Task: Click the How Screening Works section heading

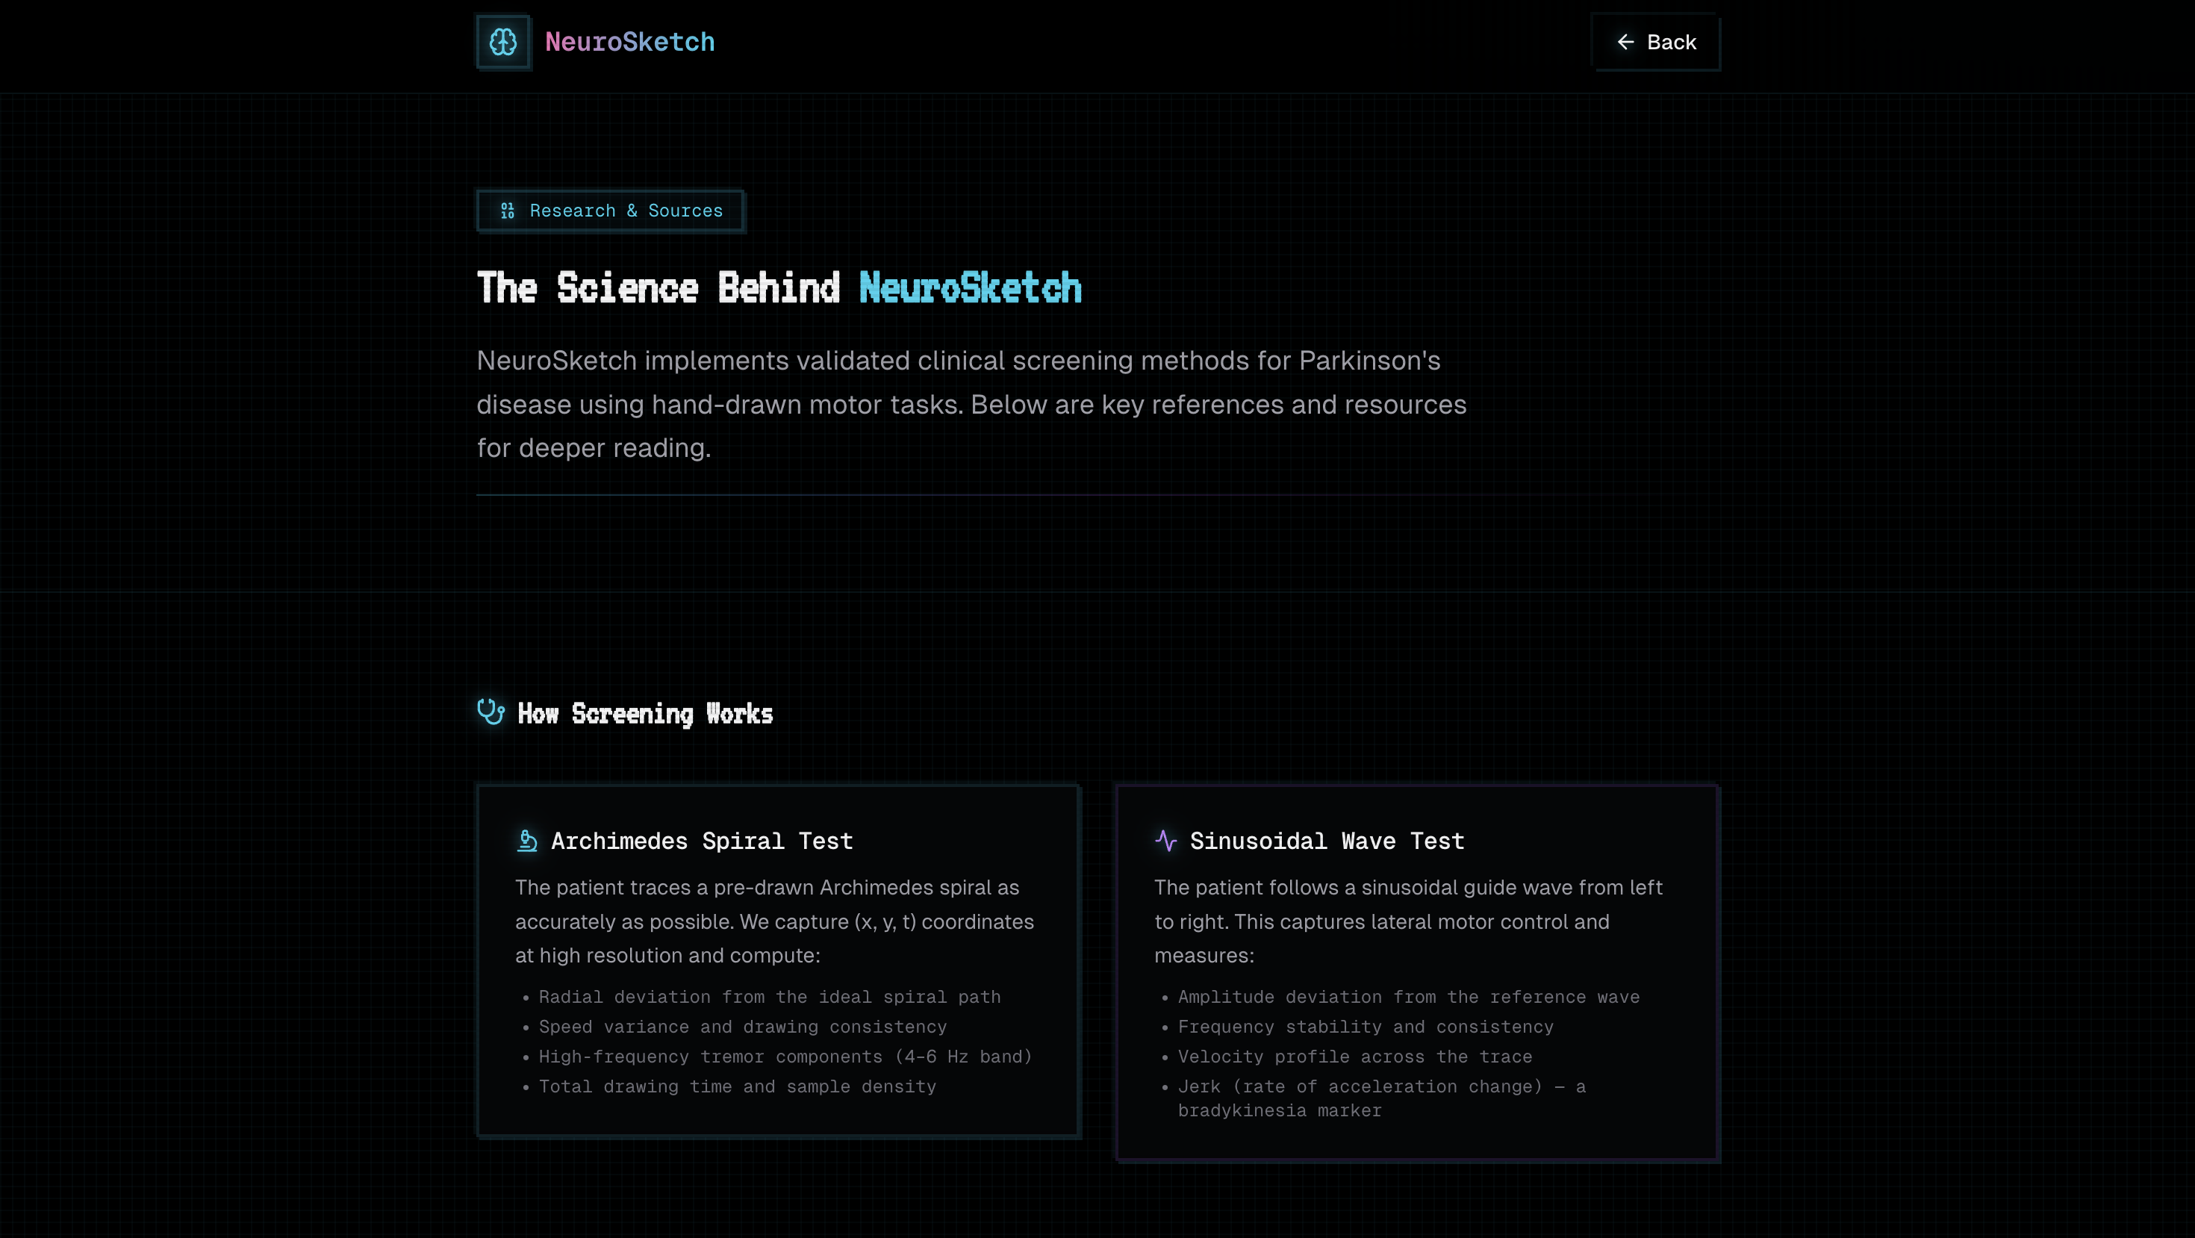Action: coord(645,713)
